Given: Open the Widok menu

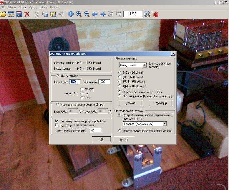Looking at the screenshot, I should click(44, 7).
